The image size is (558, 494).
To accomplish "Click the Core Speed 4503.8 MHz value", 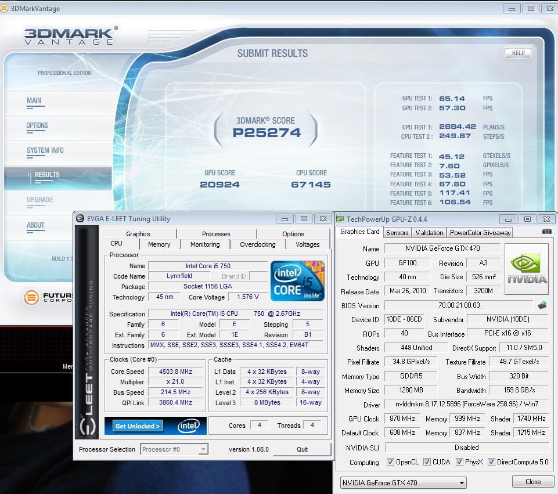I will [x=175, y=372].
